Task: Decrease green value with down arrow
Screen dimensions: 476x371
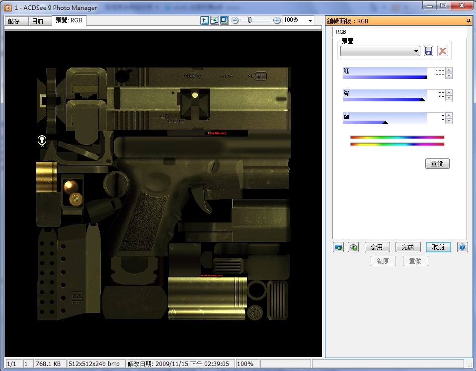Action: 449,98
